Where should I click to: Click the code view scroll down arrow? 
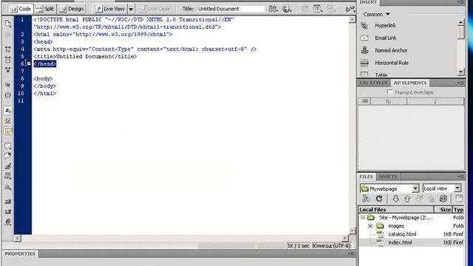pos(352,231)
